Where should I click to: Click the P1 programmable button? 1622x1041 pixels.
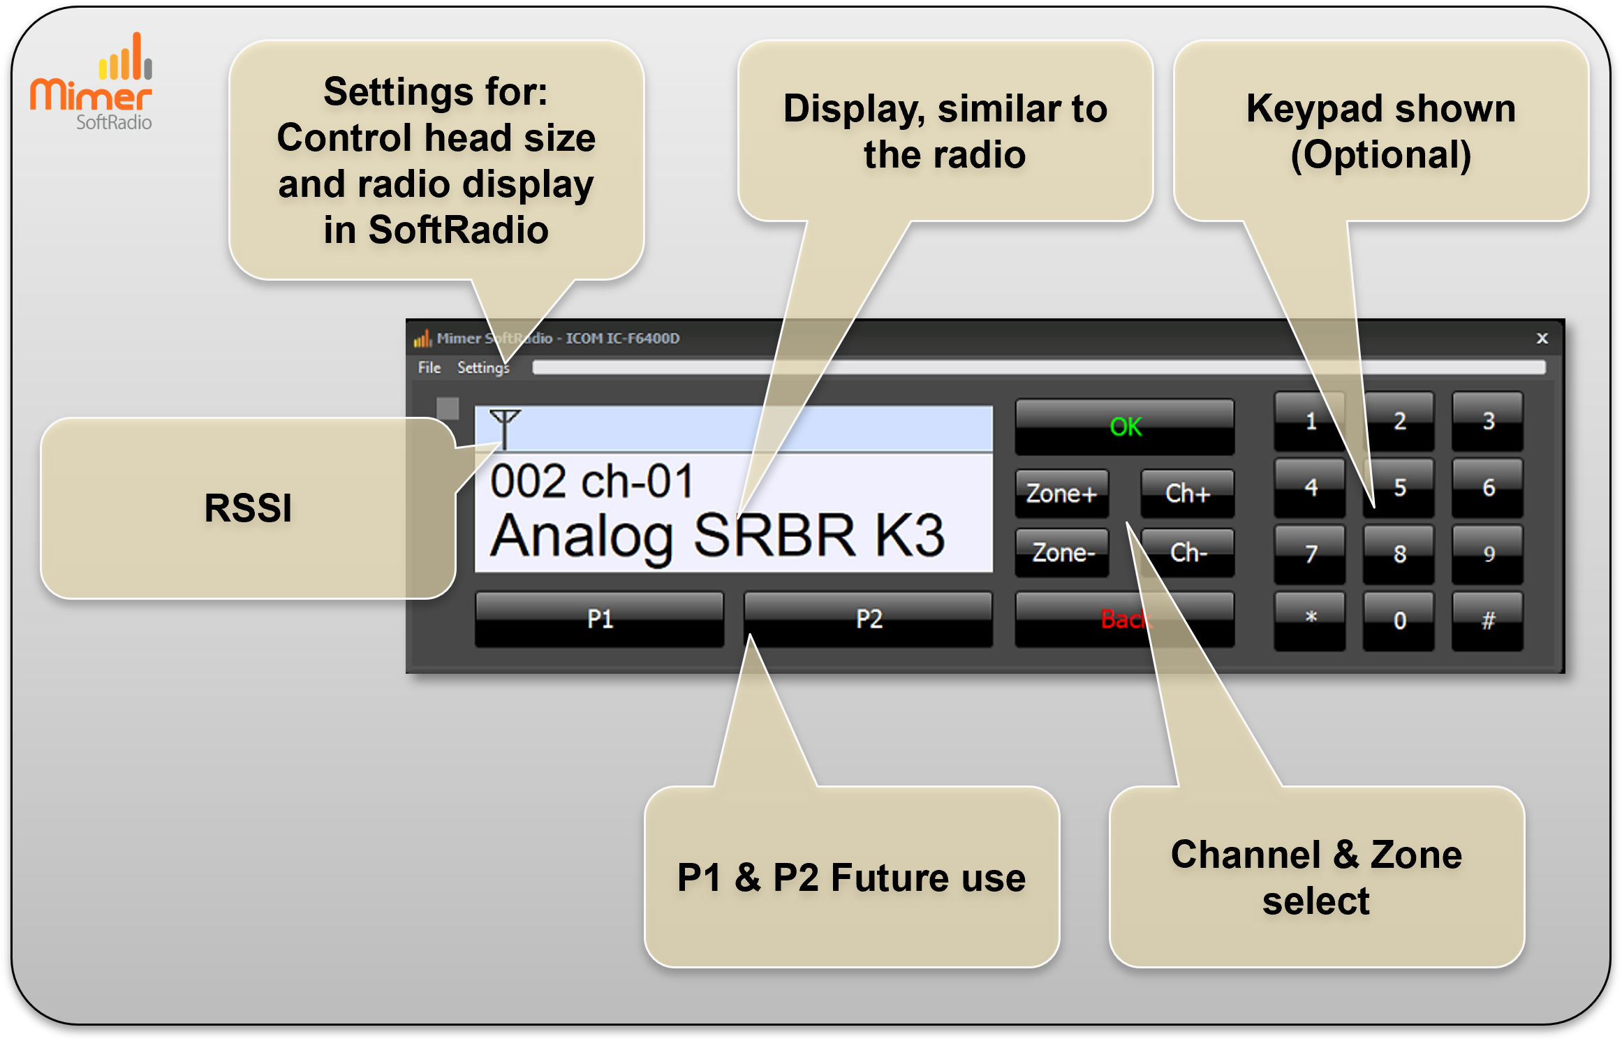point(599,619)
